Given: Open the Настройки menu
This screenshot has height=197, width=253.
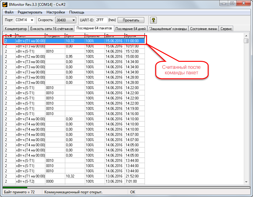Looking at the screenshot, I should point(56,12).
